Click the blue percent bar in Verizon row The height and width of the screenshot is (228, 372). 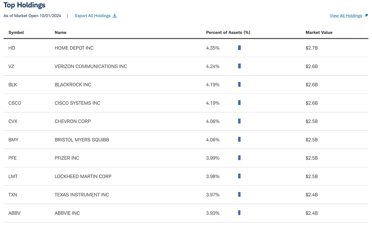[x=239, y=66]
